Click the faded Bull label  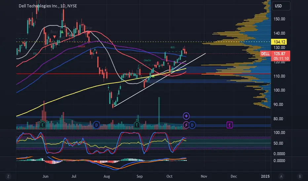(62, 38)
